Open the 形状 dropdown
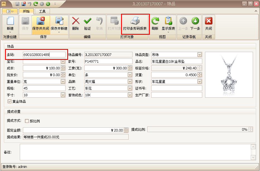Image resolution: width=260 pixels, height=171 pixels. [x=199, y=81]
